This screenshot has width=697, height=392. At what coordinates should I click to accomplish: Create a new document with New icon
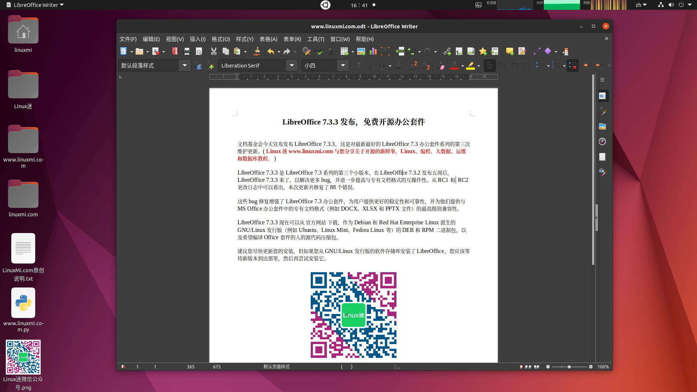(x=123, y=52)
